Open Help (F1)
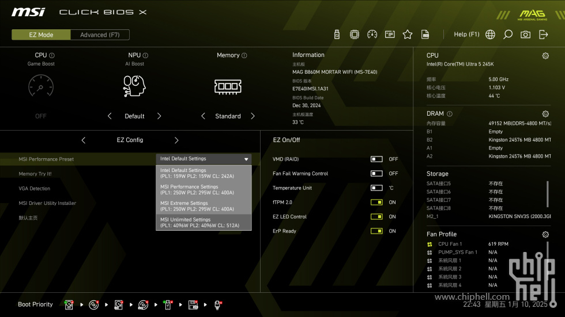The width and height of the screenshot is (565, 317). click(x=466, y=35)
